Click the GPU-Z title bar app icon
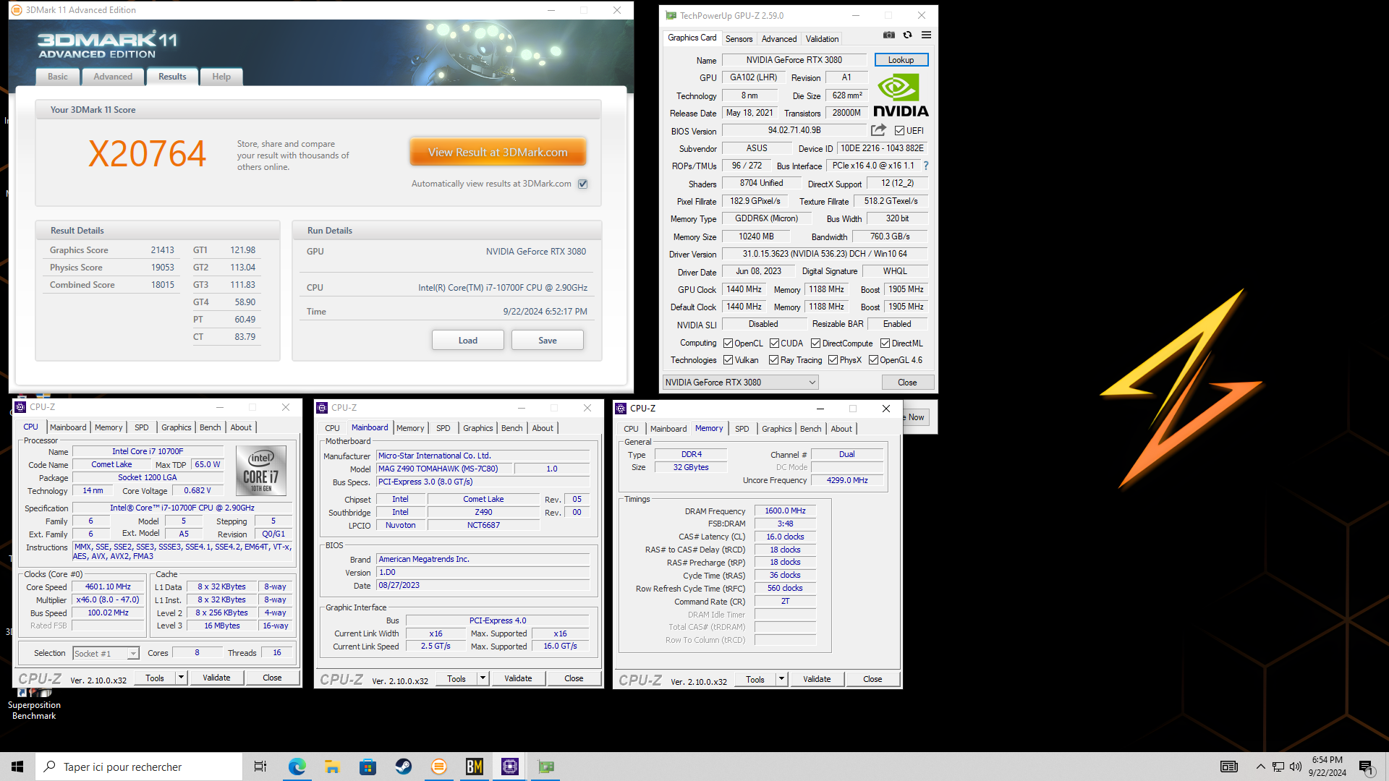 click(x=671, y=15)
